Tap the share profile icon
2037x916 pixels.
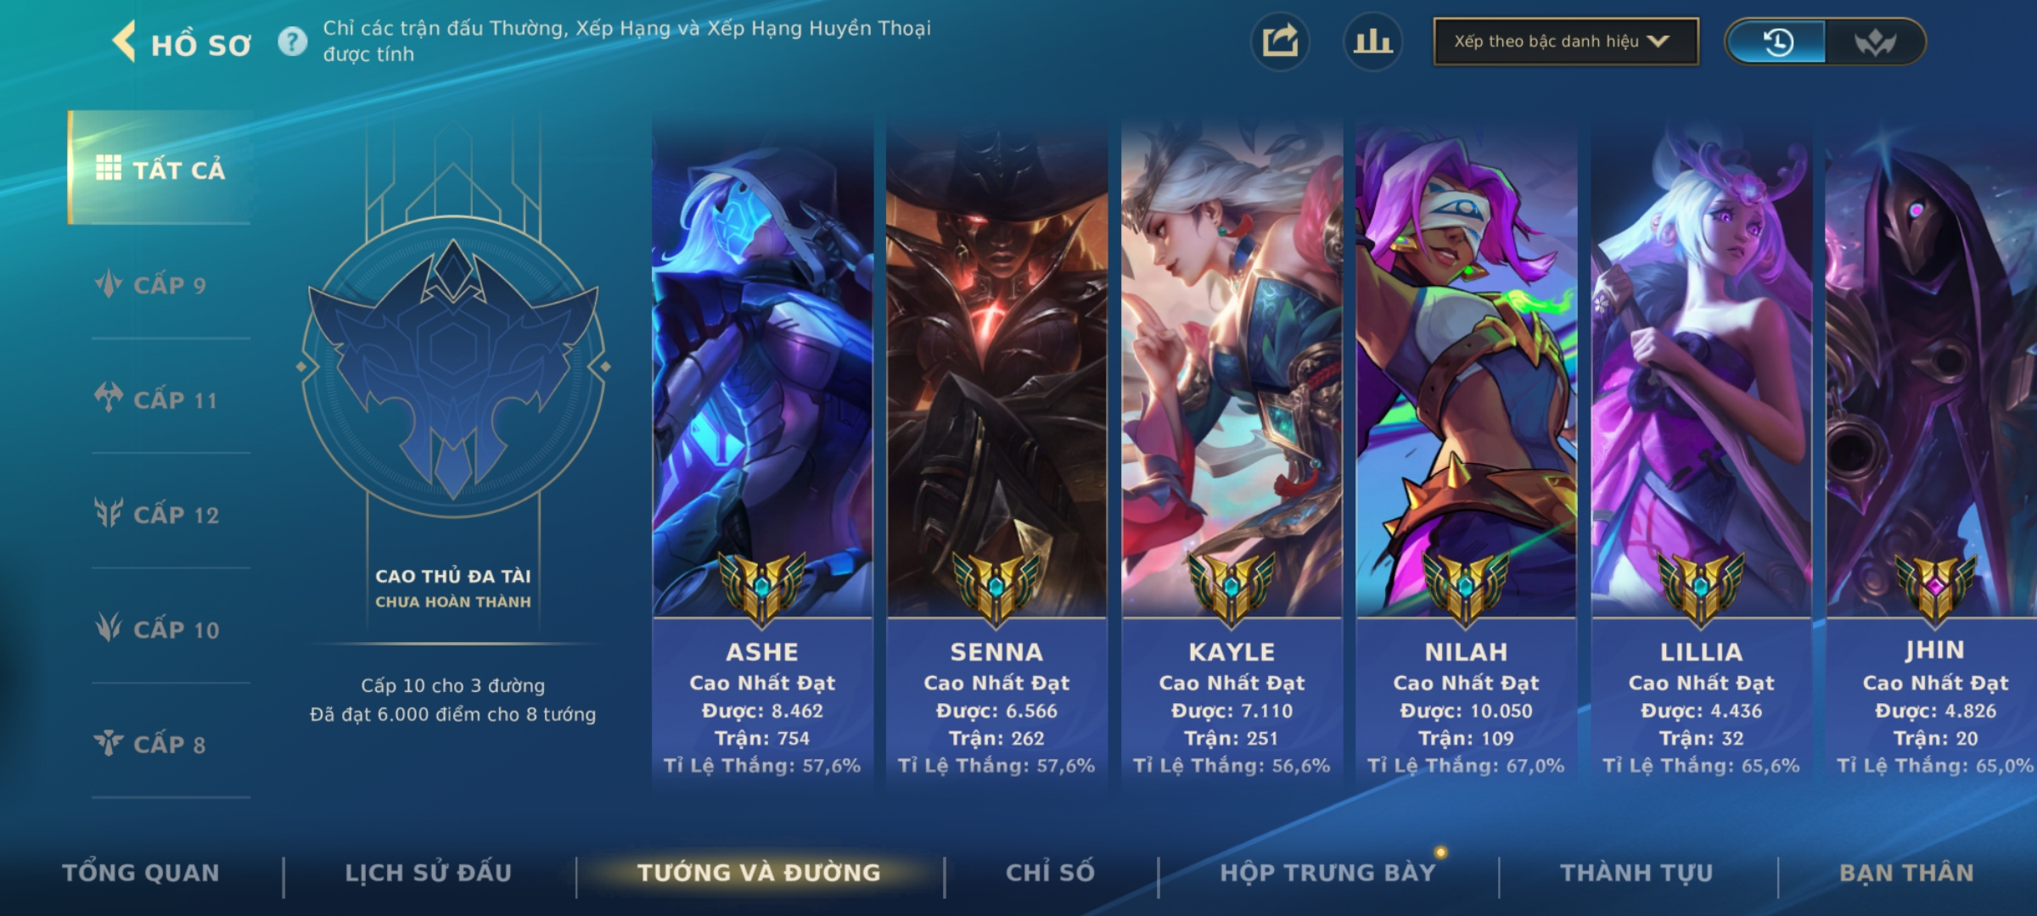click(x=1280, y=42)
